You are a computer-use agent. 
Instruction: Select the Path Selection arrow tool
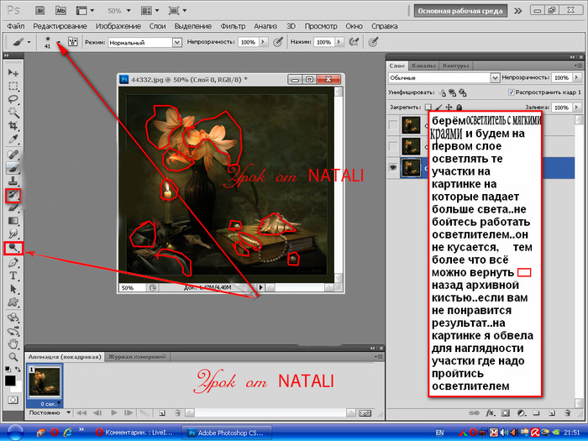point(13,289)
